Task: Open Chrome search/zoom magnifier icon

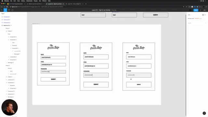Action: point(184,7)
